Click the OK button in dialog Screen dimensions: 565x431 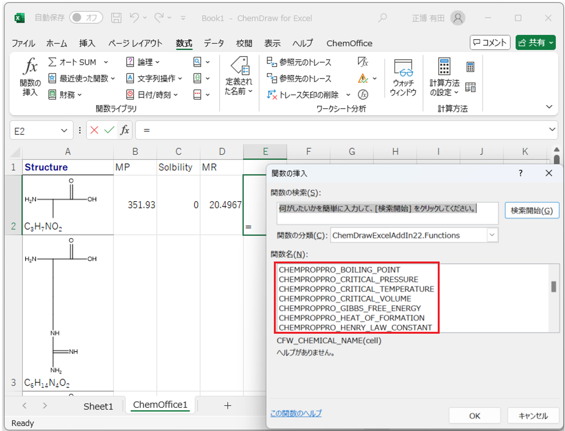pos(474,416)
